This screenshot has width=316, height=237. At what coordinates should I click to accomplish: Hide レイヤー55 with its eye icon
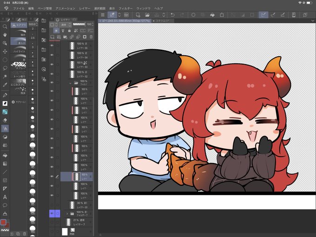(52, 46)
